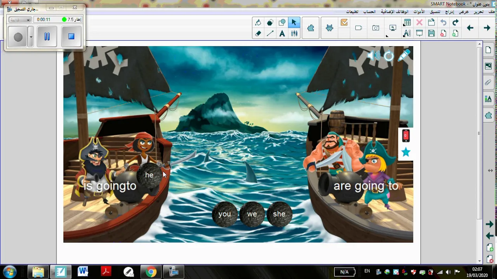The height and width of the screenshot is (279, 497).
Task: Expand record options dropdown arrow
Action: 31,37
